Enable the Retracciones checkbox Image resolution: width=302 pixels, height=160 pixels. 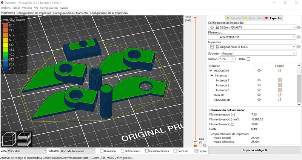pyautogui.click(x=122, y=151)
